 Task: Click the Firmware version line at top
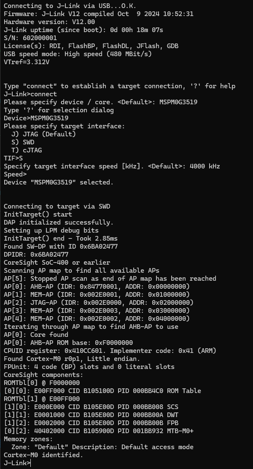(x=98, y=14)
